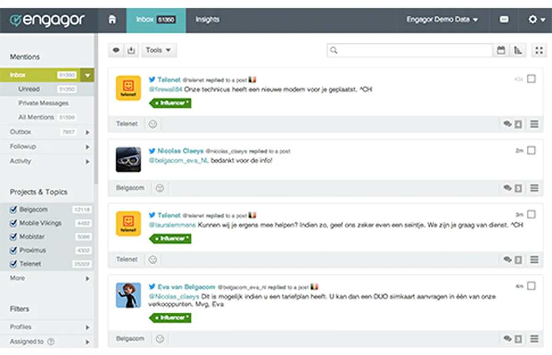Open the Engagor Demo Data account dropdown
Viewport: 552px width, 355px height.
point(442,20)
